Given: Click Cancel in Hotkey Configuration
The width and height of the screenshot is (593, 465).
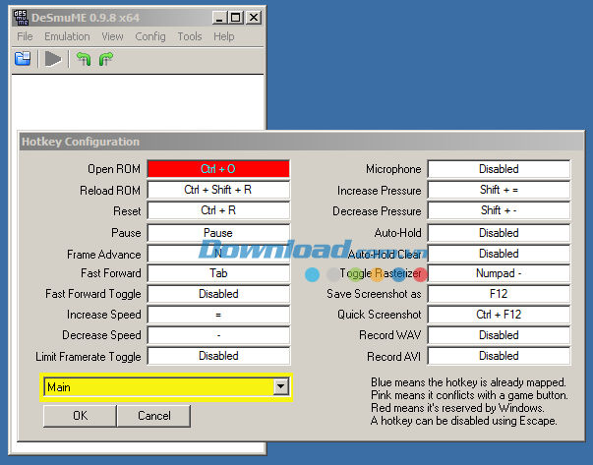Looking at the screenshot, I should click(x=154, y=416).
